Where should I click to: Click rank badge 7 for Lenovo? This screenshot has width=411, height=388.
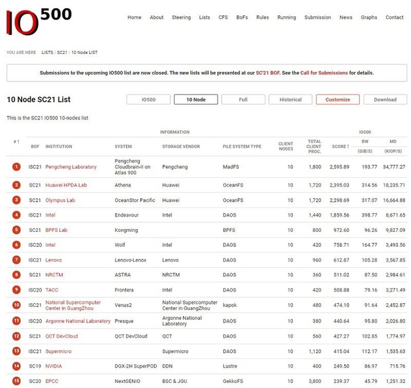click(17, 260)
